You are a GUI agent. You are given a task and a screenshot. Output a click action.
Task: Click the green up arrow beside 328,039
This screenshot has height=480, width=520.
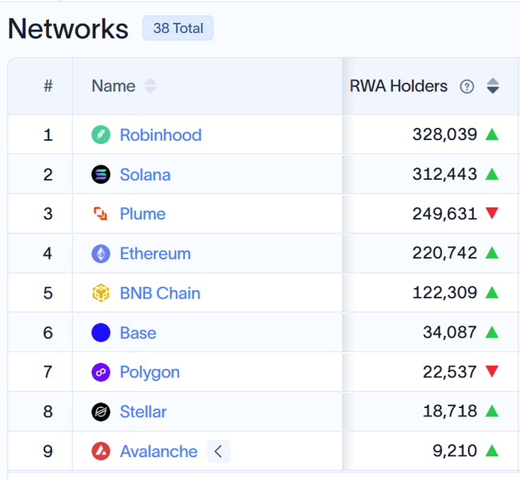point(492,135)
